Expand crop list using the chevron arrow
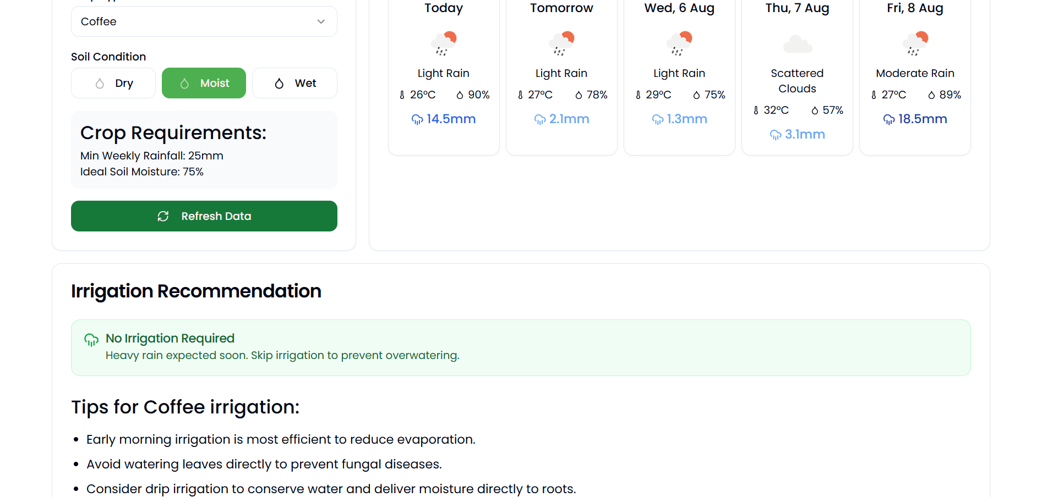Viewport: 1042px width, 497px height. coord(321,21)
